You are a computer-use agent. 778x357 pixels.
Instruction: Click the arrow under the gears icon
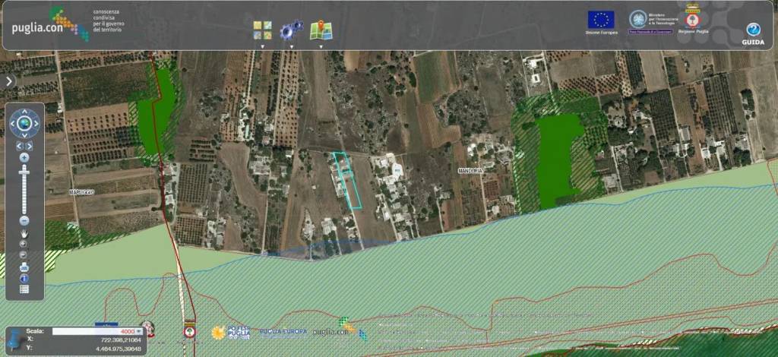(x=291, y=47)
